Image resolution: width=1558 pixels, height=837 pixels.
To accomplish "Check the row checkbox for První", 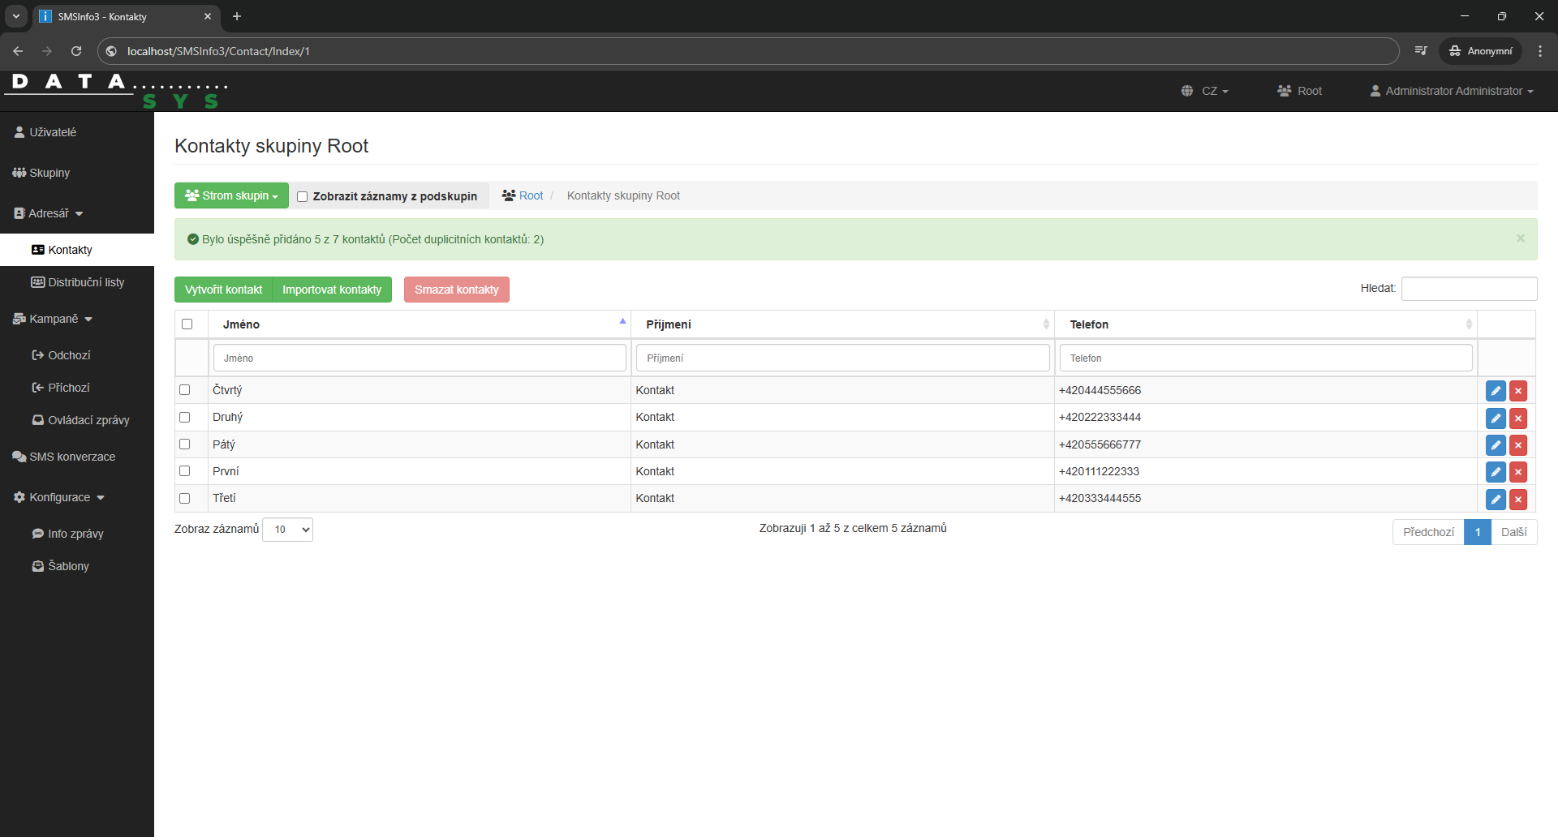I will click(x=185, y=471).
